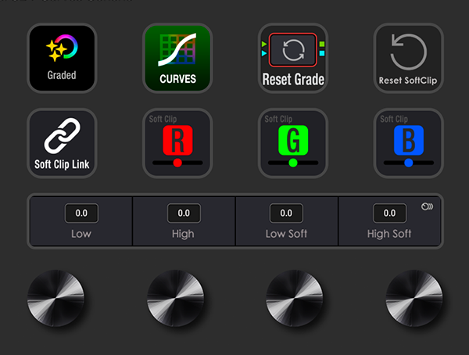Click the Reset Grade button
469x355 pixels.
point(293,58)
